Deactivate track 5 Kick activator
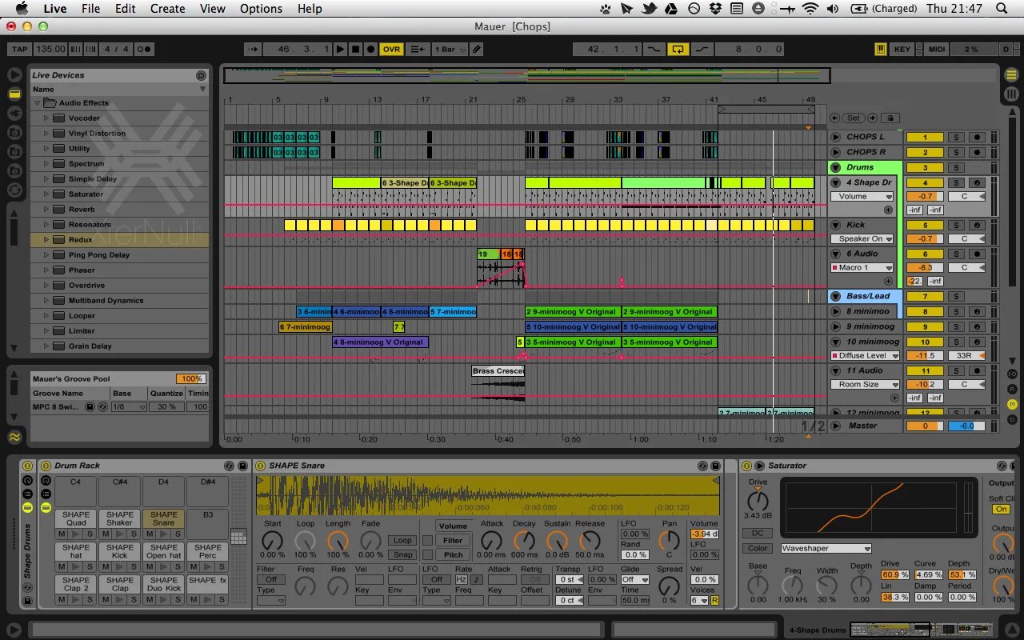The width and height of the screenshot is (1024, 640). pos(925,226)
